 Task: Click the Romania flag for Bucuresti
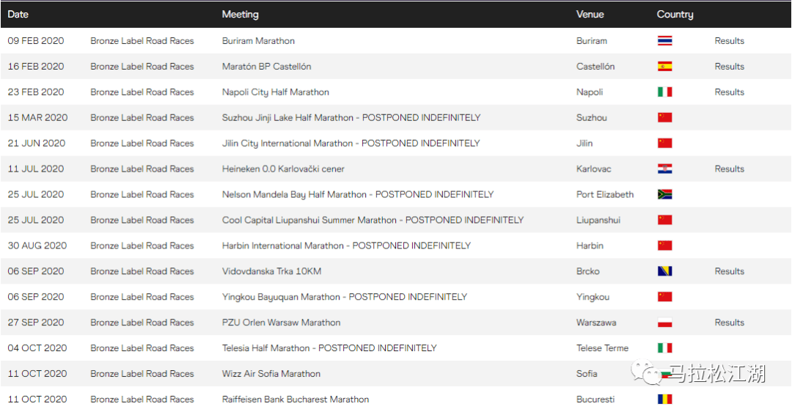pyautogui.click(x=664, y=399)
